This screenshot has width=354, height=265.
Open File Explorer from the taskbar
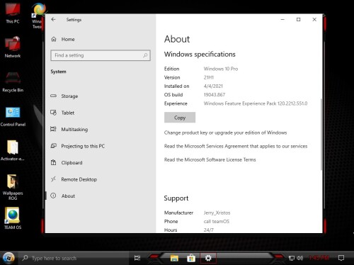(174, 258)
